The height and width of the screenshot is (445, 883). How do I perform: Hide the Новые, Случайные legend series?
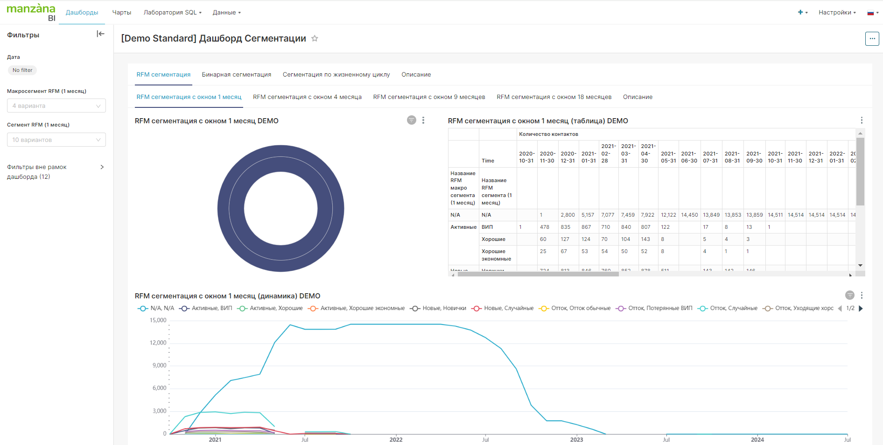(503, 308)
